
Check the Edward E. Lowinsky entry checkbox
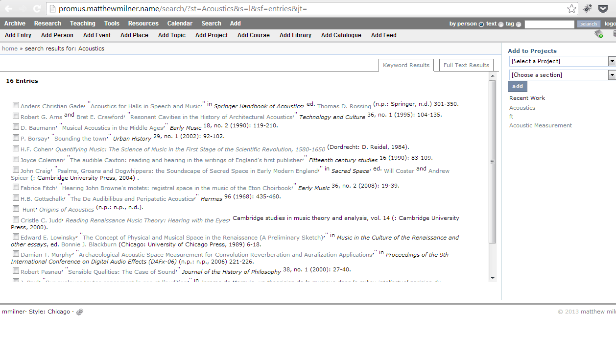tap(16, 237)
